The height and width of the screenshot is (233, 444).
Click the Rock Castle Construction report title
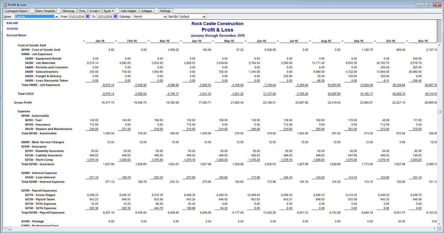coord(218,24)
